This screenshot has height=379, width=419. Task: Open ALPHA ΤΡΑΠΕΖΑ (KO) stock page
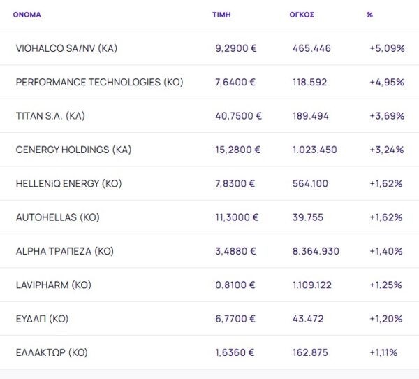[64, 251]
